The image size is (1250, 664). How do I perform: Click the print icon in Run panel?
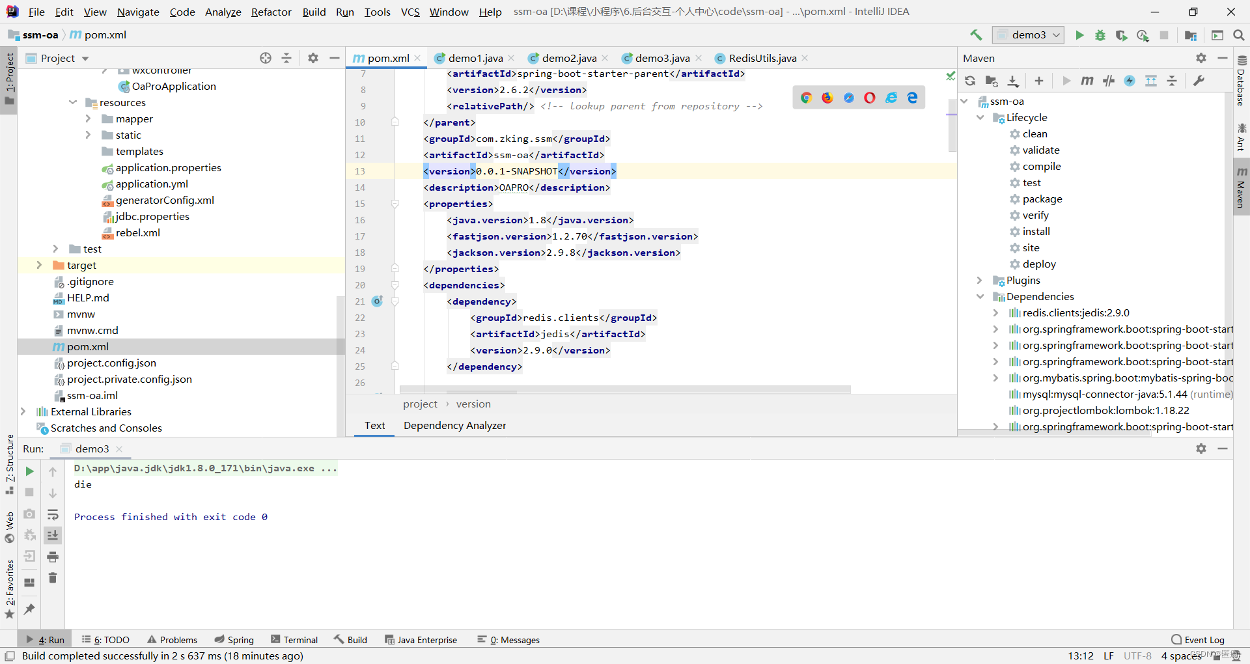pyautogui.click(x=53, y=557)
